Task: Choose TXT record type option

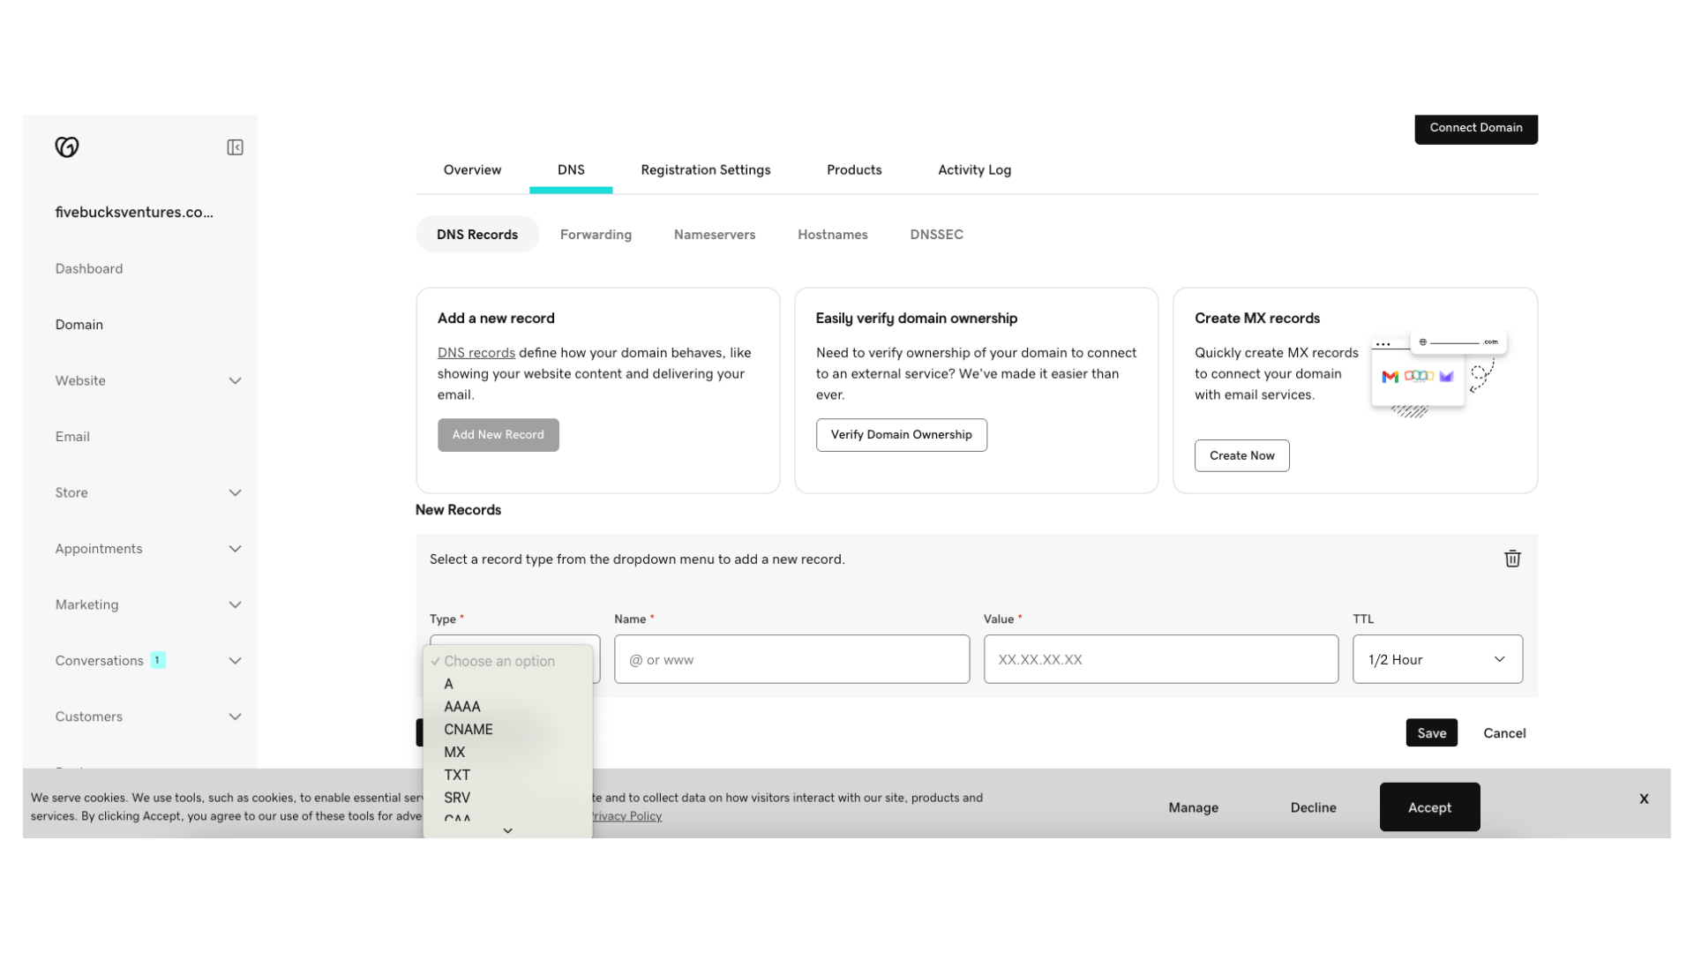Action: 457,775
